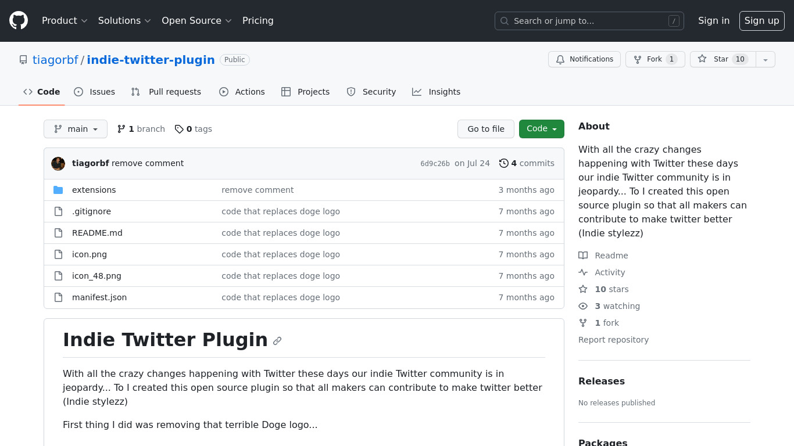Click the bell icon in Notifications button
Viewport: 794px width, 446px height.
coord(560,59)
